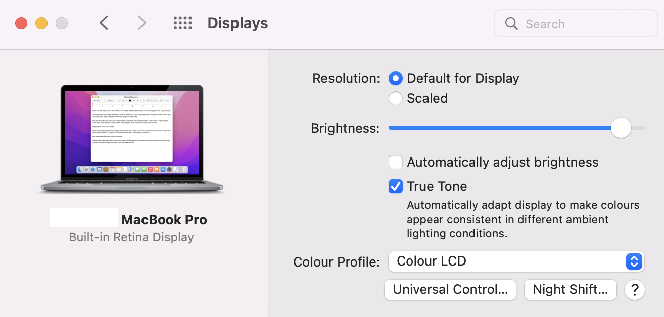Click the red close window button
Viewport: 664px width, 317px height.
21,23
